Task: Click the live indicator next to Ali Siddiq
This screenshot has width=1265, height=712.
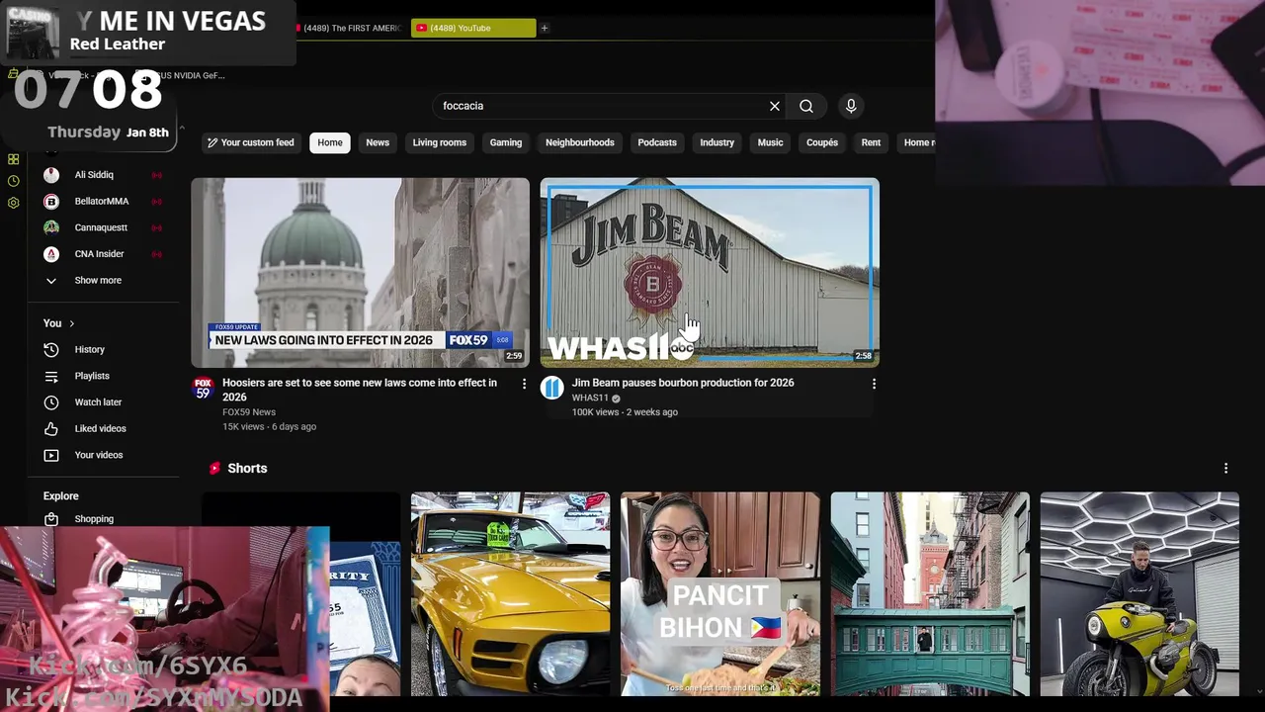Action: point(156,175)
